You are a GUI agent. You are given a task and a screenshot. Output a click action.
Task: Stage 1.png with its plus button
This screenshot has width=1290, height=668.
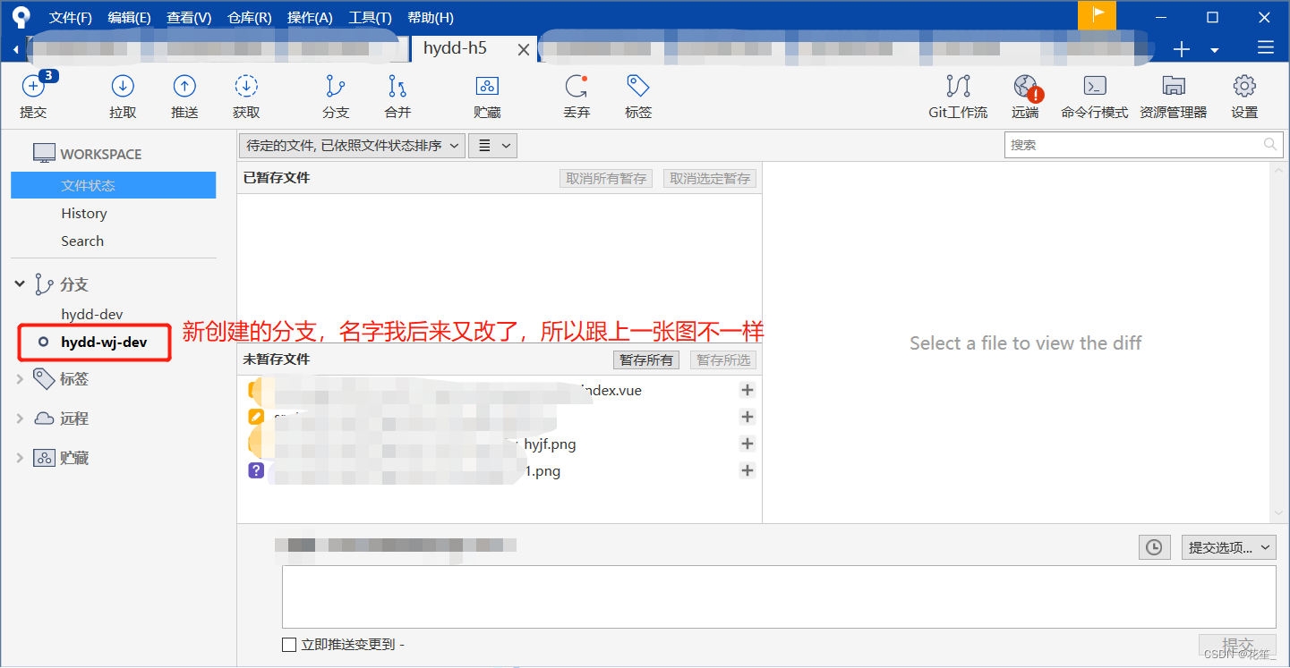point(748,470)
